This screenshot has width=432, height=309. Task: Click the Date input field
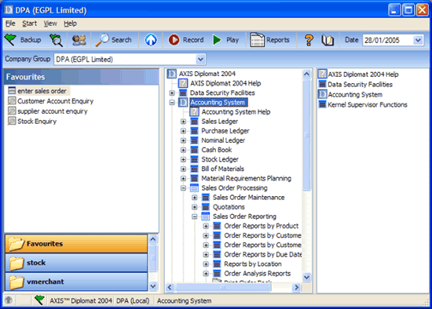[388, 40]
